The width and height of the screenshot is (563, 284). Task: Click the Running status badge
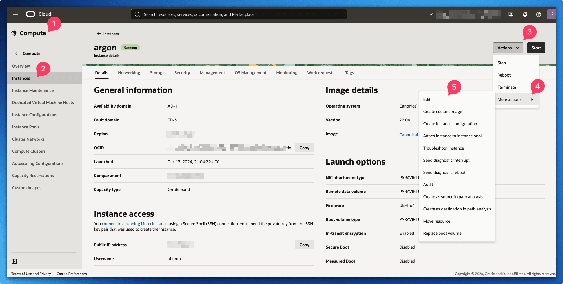pyautogui.click(x=130, y=48)
